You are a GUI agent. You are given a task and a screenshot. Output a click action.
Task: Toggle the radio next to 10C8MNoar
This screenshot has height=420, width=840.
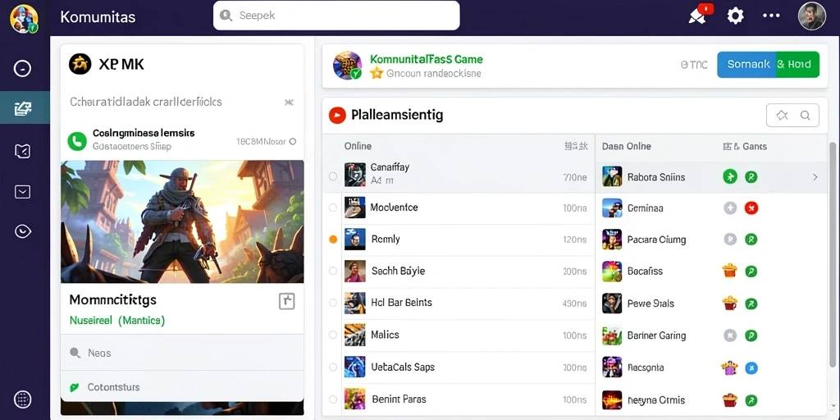[293, 142]
